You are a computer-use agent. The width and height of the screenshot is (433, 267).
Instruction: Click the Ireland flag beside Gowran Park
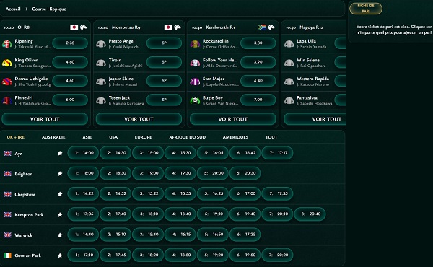pos(8,255)
